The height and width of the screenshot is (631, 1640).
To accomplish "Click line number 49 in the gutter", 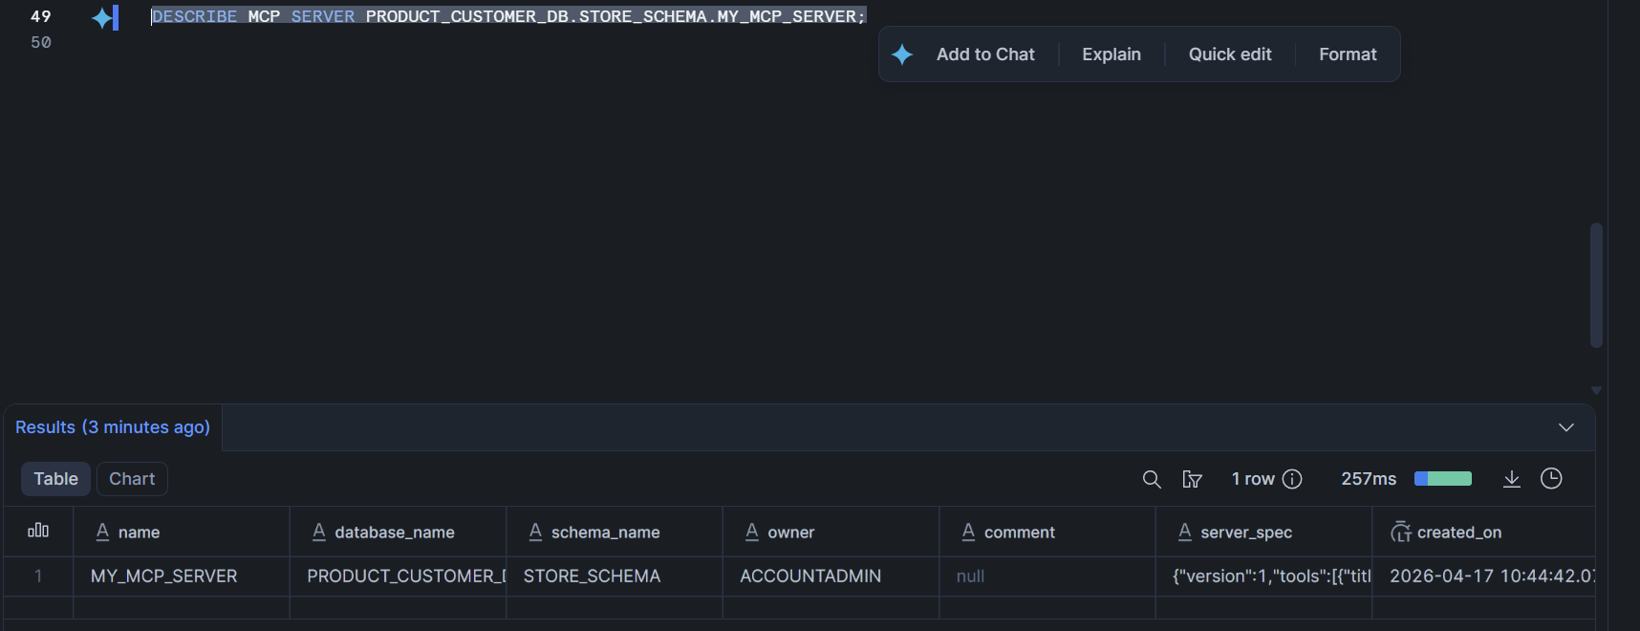I will pos(41,16).
